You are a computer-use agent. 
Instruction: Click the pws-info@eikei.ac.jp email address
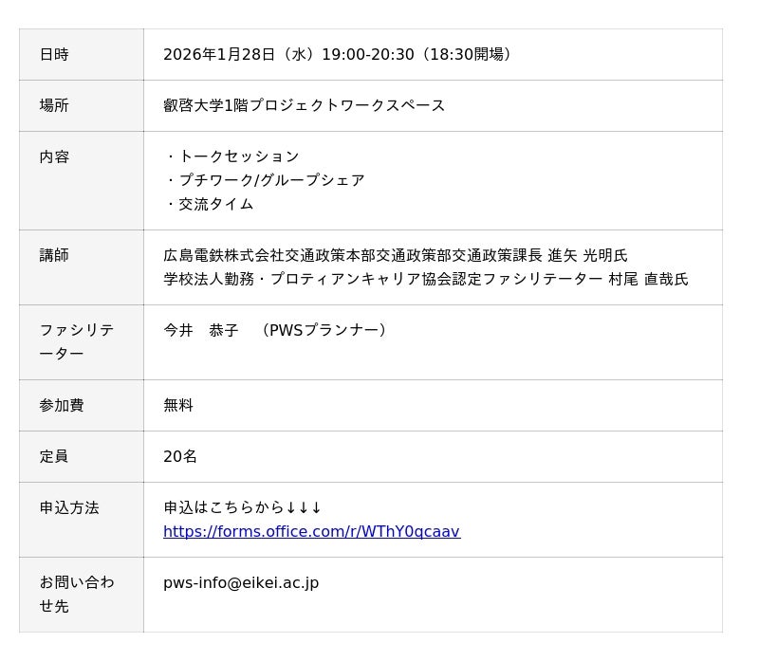pos(241,583)
